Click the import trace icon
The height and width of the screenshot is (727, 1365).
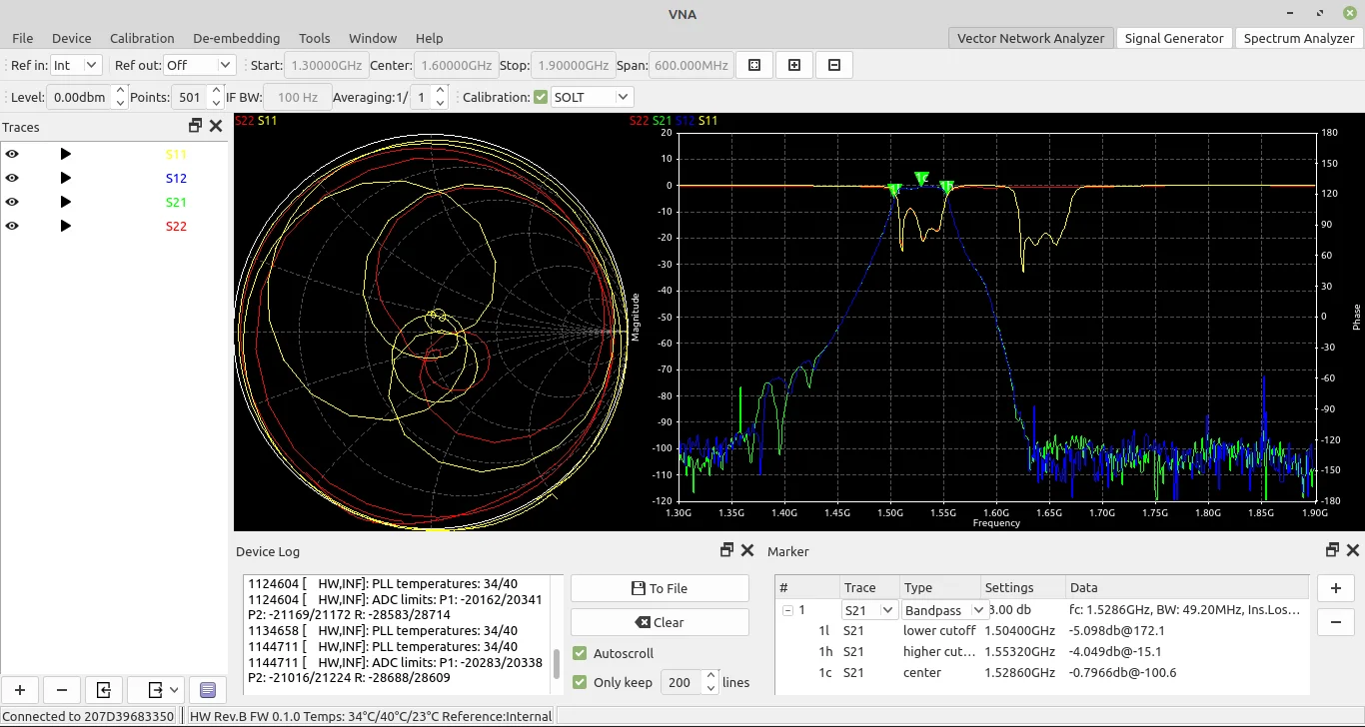[103, 689]
